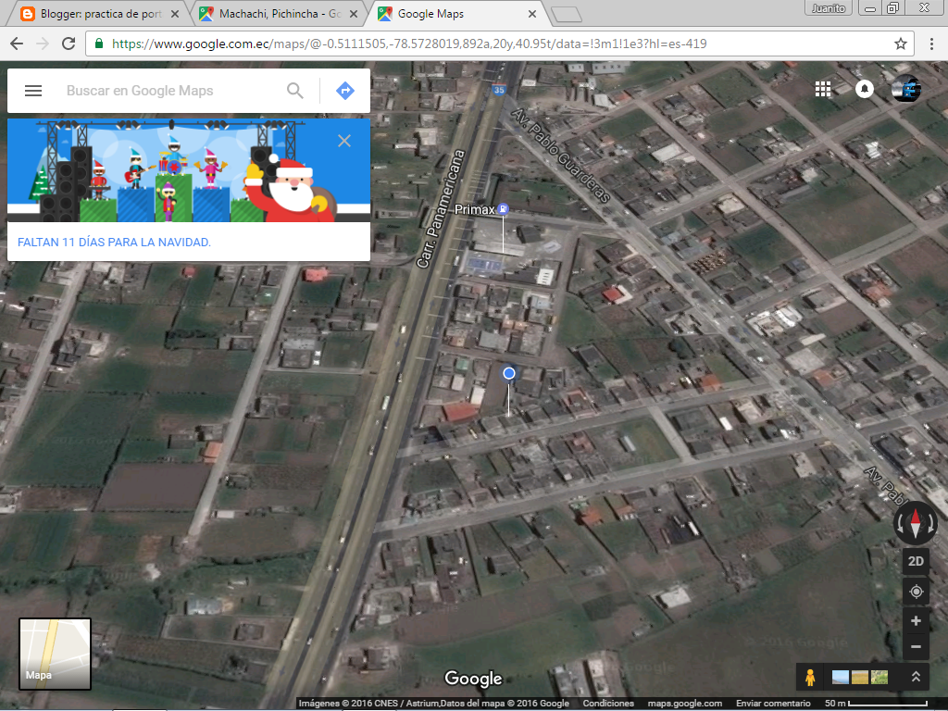Screen dimensions: 948x711
Task: Switch to 2D view mode
Action: (915, 561)
